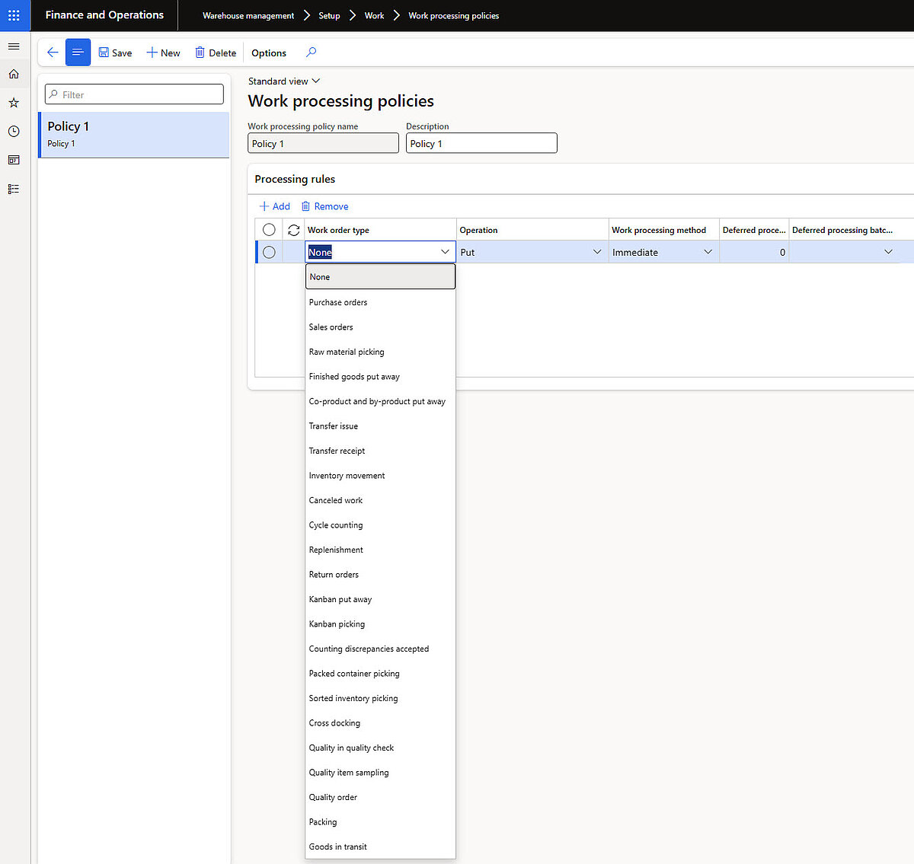914x864 pixels.
Task: Open Workspaces icon in sidebar
Action: (x=14, y=160)
